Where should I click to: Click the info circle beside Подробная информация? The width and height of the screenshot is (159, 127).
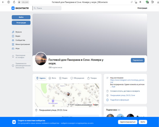107,100
